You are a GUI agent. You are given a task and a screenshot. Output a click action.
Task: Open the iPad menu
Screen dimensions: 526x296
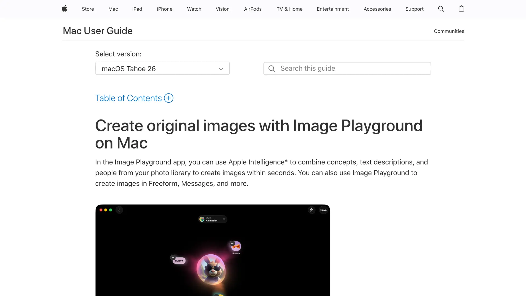click(137, 9)
